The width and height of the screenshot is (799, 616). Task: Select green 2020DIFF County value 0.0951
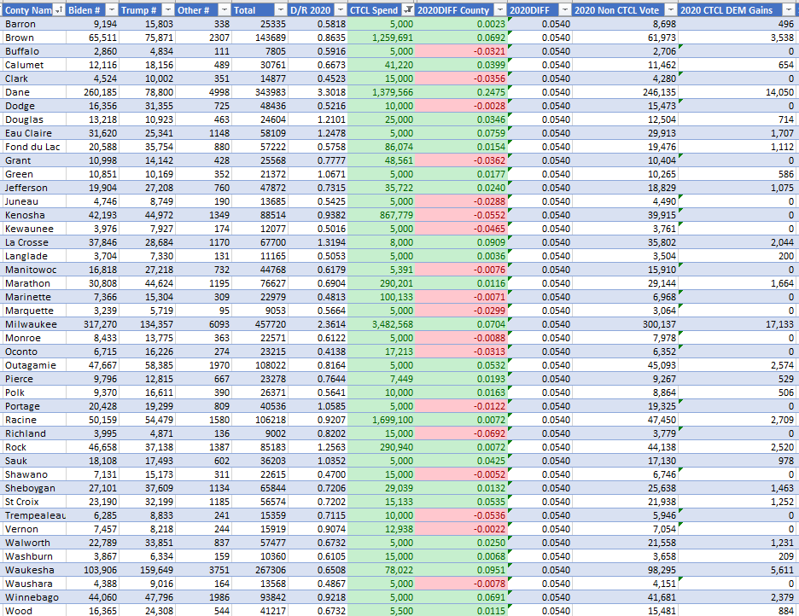[461, 570]
